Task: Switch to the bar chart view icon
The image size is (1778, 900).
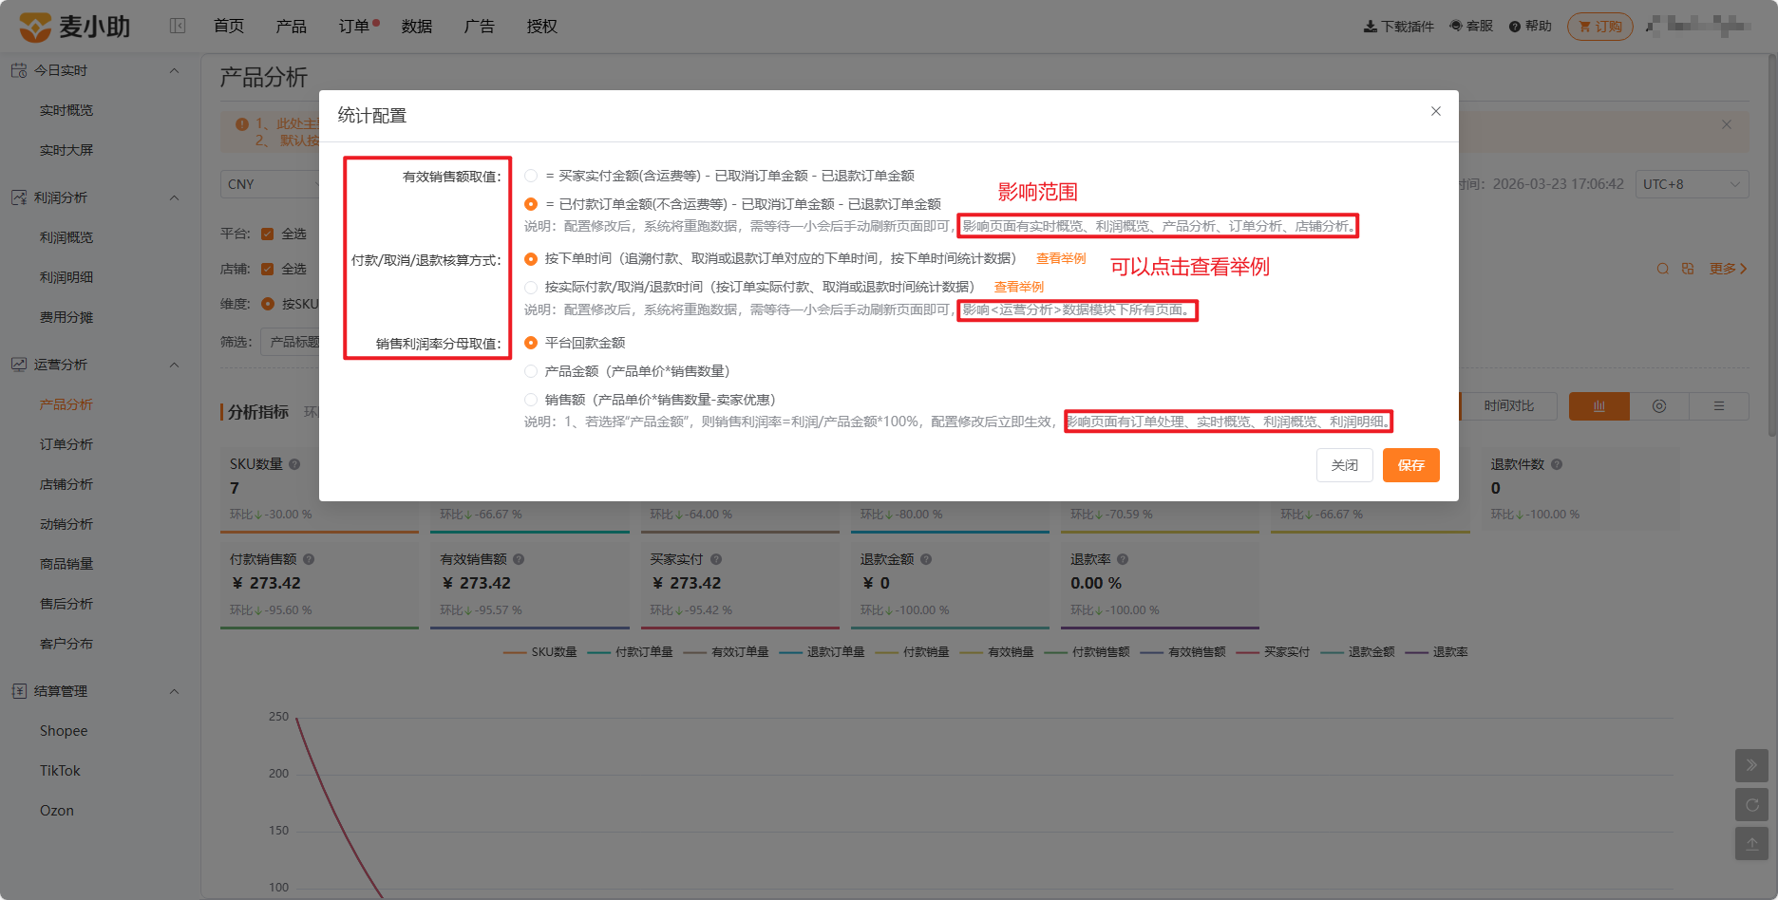Action: pyautogui.click(x=1599, y=406)
